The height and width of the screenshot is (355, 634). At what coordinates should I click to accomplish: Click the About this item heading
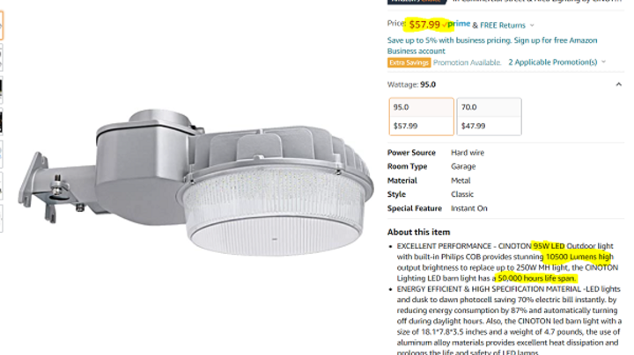pyautogui.click(x=418, y=232)
